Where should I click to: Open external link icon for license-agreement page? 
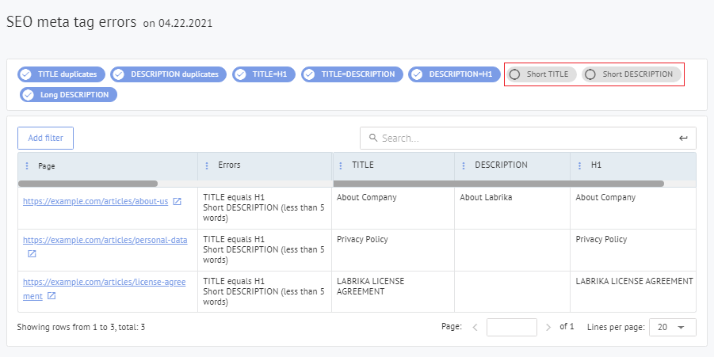tap(52, 296)
